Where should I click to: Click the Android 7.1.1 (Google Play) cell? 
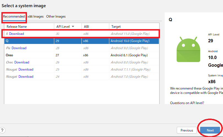(x=130, y=69)
